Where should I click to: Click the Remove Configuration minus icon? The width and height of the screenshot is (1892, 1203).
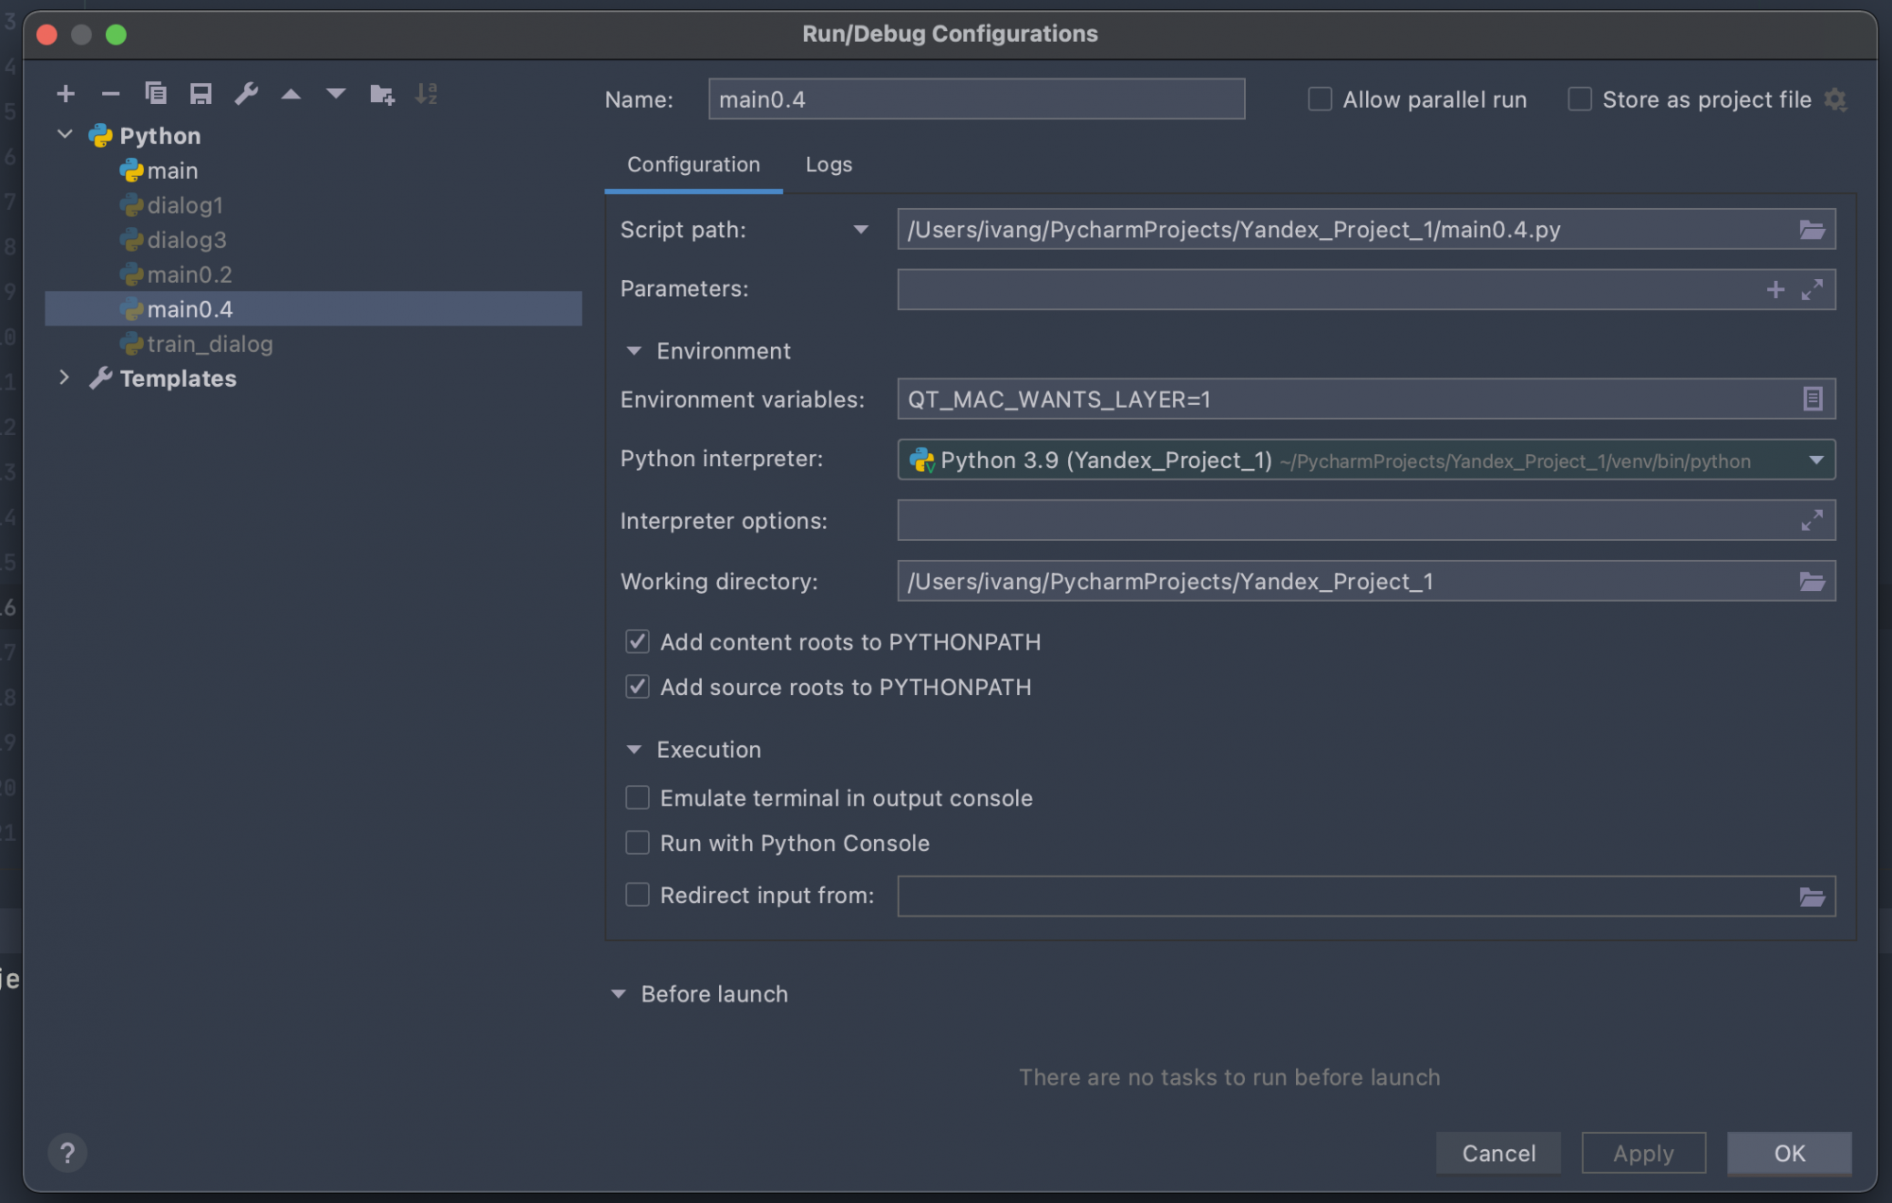coord(111,94)
